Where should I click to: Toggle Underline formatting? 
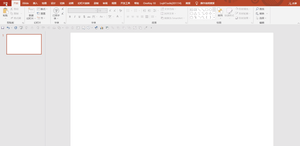click(x=79, y=17)
